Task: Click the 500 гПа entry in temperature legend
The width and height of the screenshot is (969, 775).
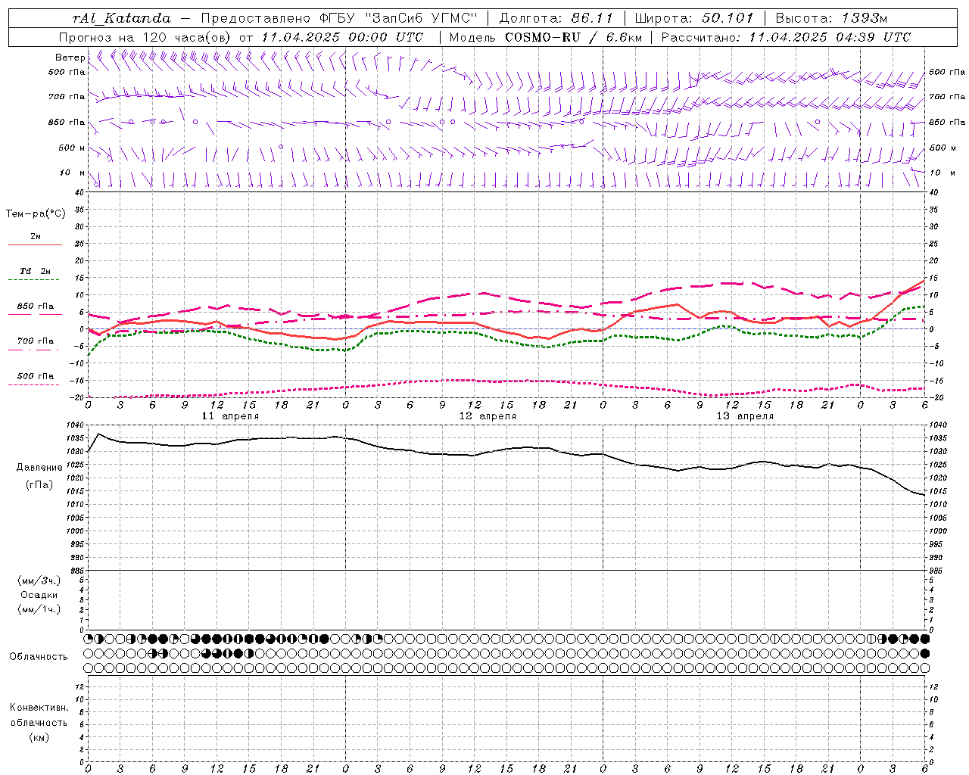Action: [x=36, y=376]
